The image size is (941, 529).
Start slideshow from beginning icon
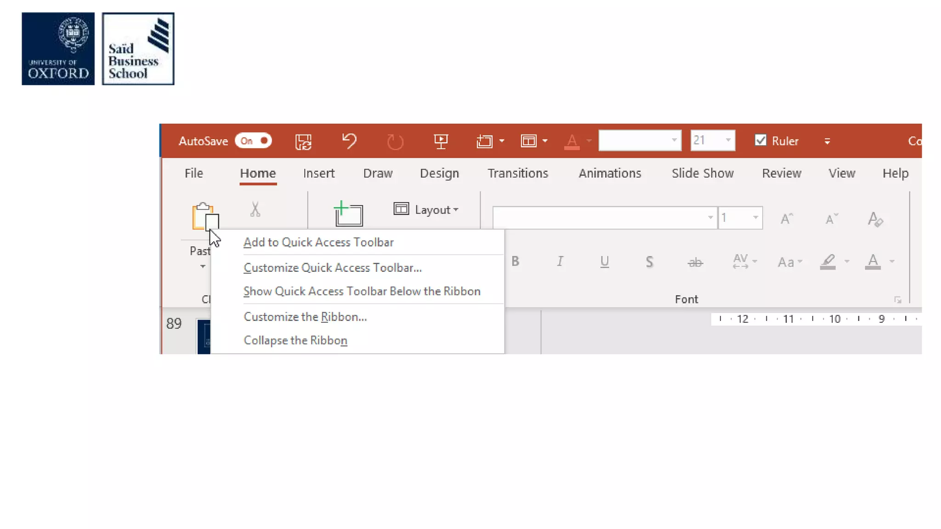(x=441, y=141)
